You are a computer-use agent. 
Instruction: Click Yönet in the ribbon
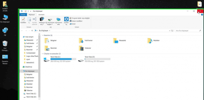click(73, 24)
